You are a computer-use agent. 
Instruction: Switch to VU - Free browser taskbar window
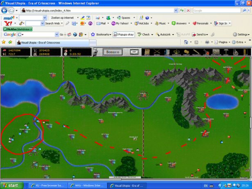(x=48, y=185)
